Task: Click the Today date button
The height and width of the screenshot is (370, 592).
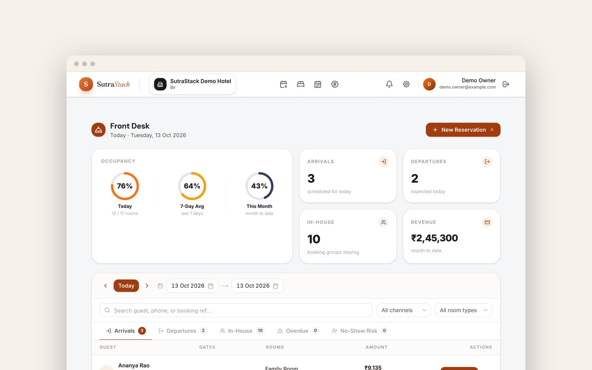Action: (x=126, y=286)
